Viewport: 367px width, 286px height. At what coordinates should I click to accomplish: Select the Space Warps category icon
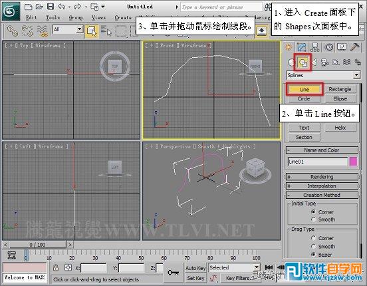pos(346,63)
